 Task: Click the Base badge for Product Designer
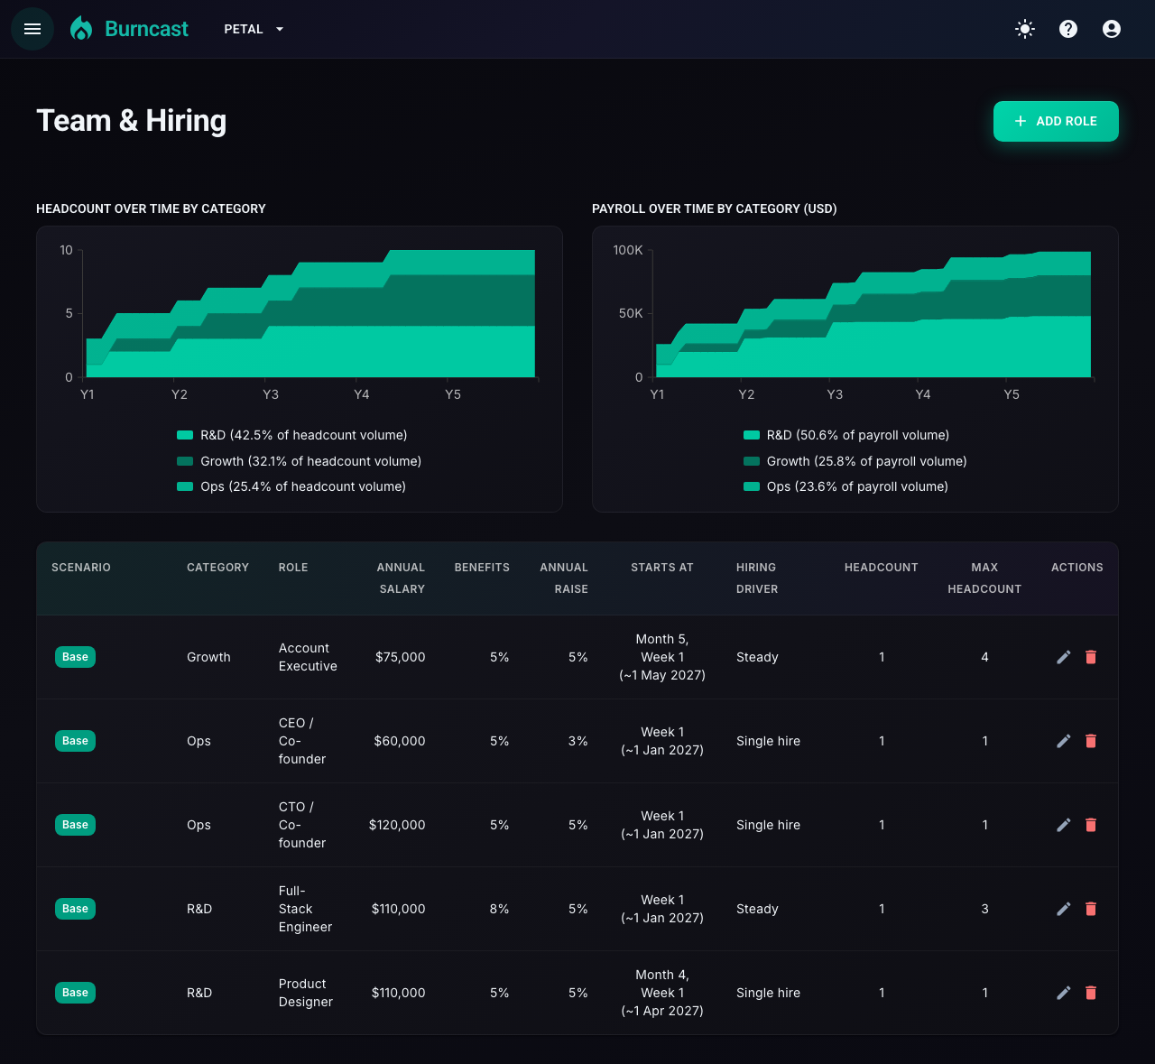pyautogui.click(x=75, y=993)
